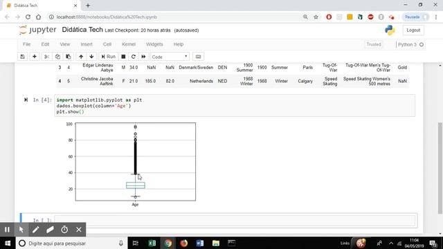Open the View menu
Viewport: 443px width, 249px height.
(64, 44)
